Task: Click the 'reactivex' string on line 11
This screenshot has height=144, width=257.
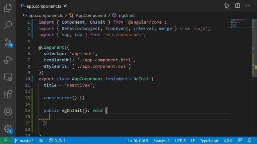Action: point(78,85)
